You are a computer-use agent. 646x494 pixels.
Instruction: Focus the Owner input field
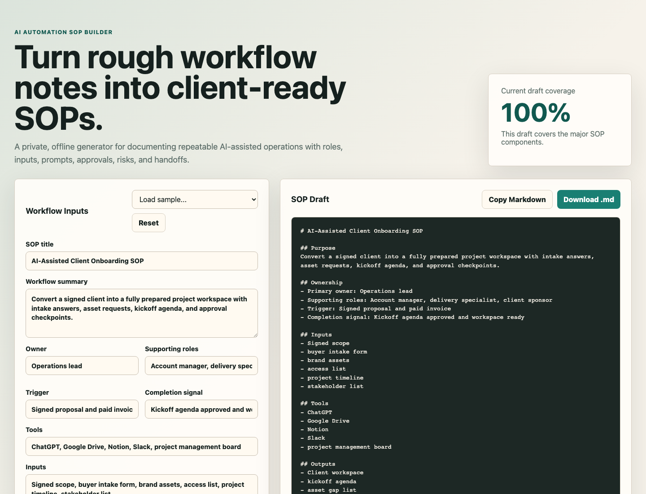click(82, 366)
